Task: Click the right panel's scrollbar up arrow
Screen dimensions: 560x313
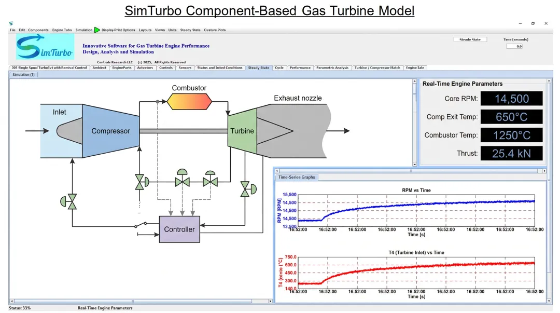Action: 549,81
